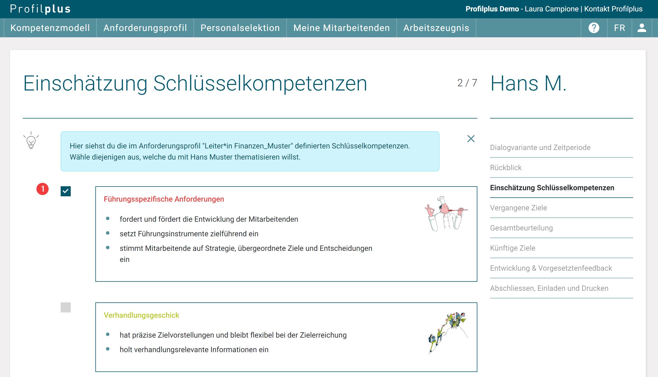Image resolution: width=658 pixels, height=377 pixels.
Task: Open the Arbeitszeugnis menu
Action: point(436,28)
